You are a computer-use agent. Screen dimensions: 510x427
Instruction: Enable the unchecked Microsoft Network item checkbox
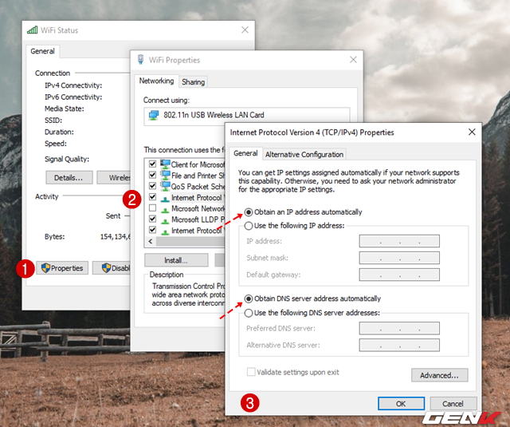tap(152, 208)
